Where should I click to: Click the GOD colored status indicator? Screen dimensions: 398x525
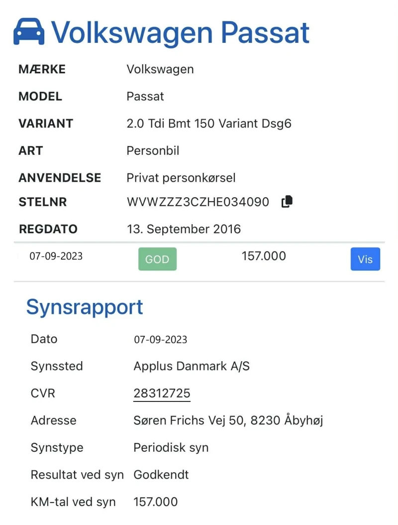(157, 259)
